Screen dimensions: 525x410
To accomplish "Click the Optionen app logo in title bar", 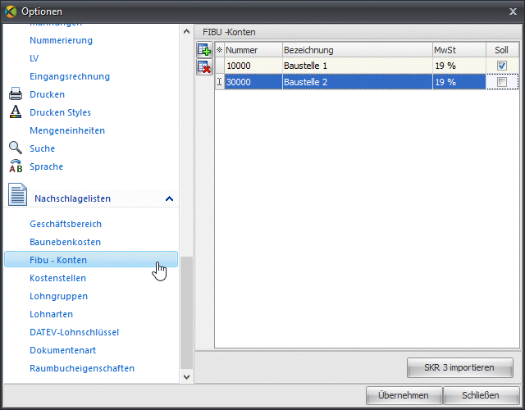I will point(11,11).
